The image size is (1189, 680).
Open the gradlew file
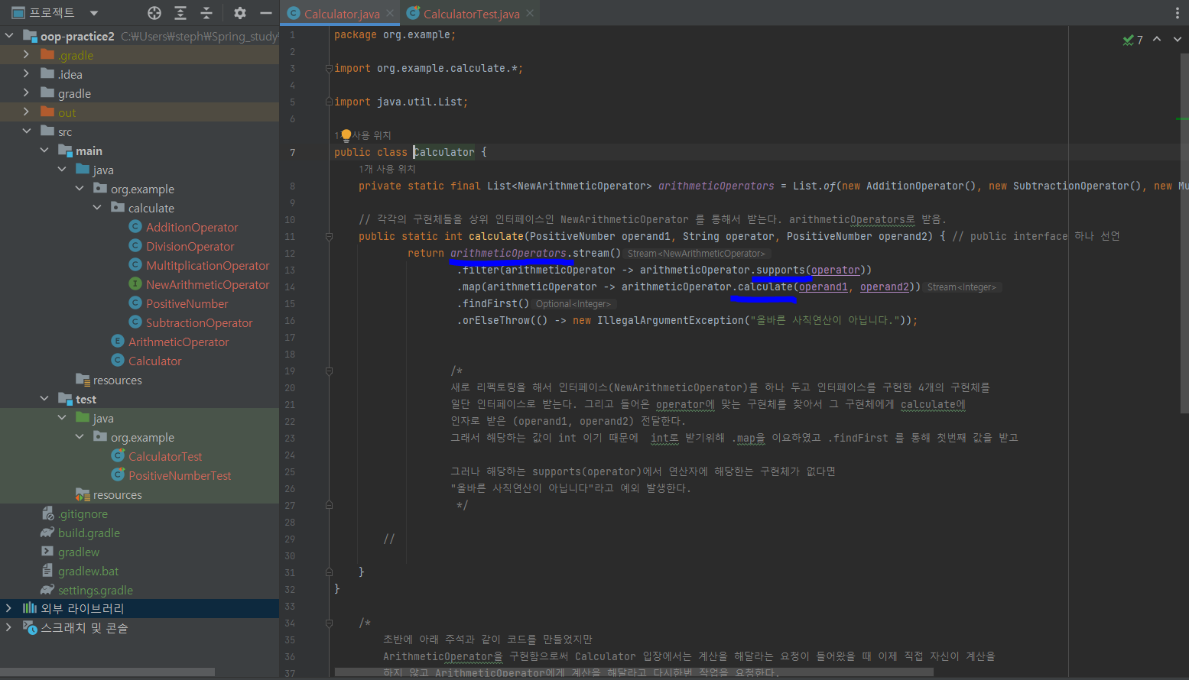[x=79, y=552]
